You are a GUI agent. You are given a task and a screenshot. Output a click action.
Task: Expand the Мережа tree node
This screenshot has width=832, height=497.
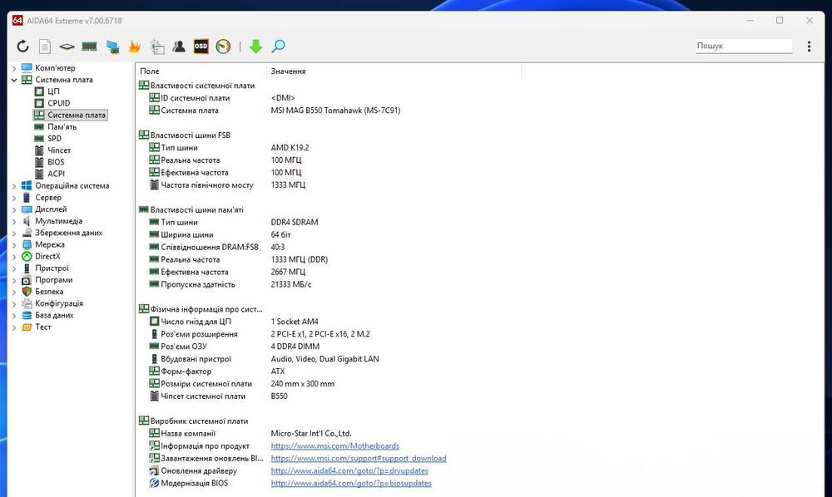point(14,245)
